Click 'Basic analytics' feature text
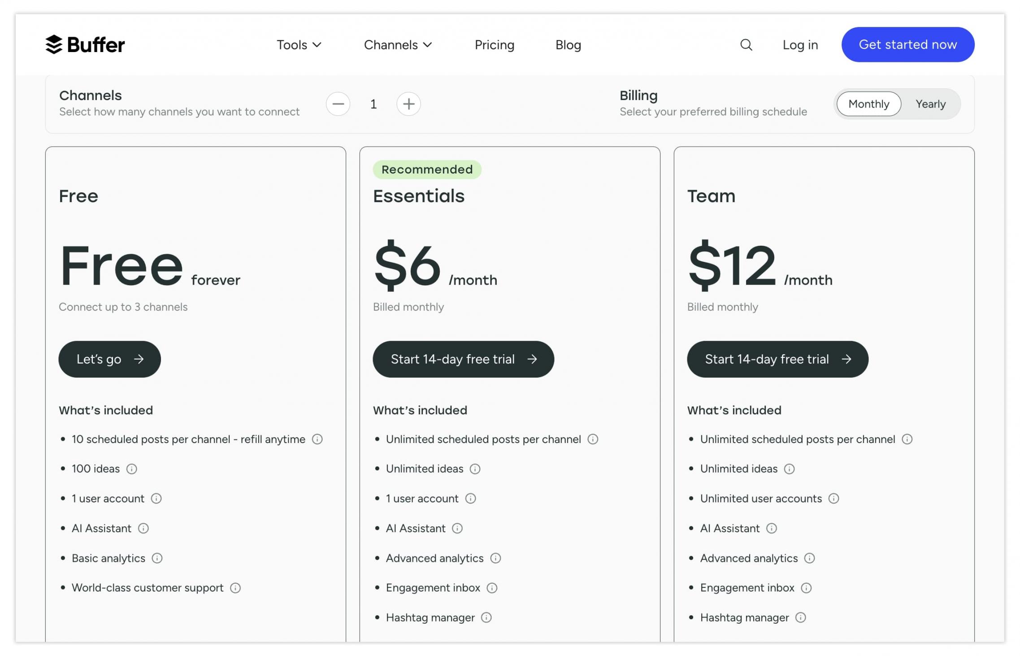The image size is (1020, 656). tap(109, 558)
